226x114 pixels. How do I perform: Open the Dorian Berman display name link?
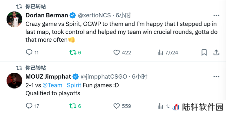47,15
